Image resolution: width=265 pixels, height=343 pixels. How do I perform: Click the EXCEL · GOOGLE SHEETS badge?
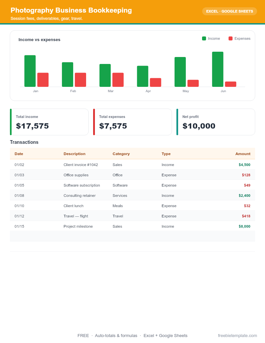pyautogui.click(x=229, y=11)
